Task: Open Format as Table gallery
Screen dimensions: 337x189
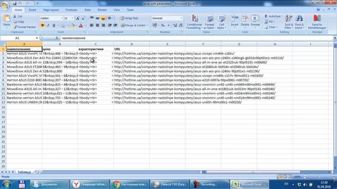Action: [x=209, y=22]
